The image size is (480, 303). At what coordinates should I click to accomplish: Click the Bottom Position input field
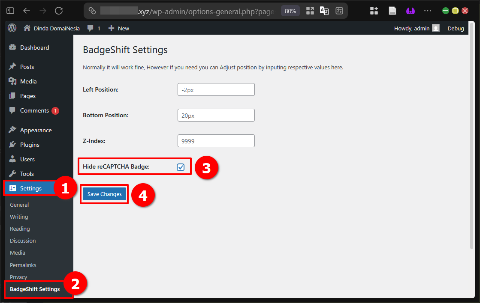[216, 115]
